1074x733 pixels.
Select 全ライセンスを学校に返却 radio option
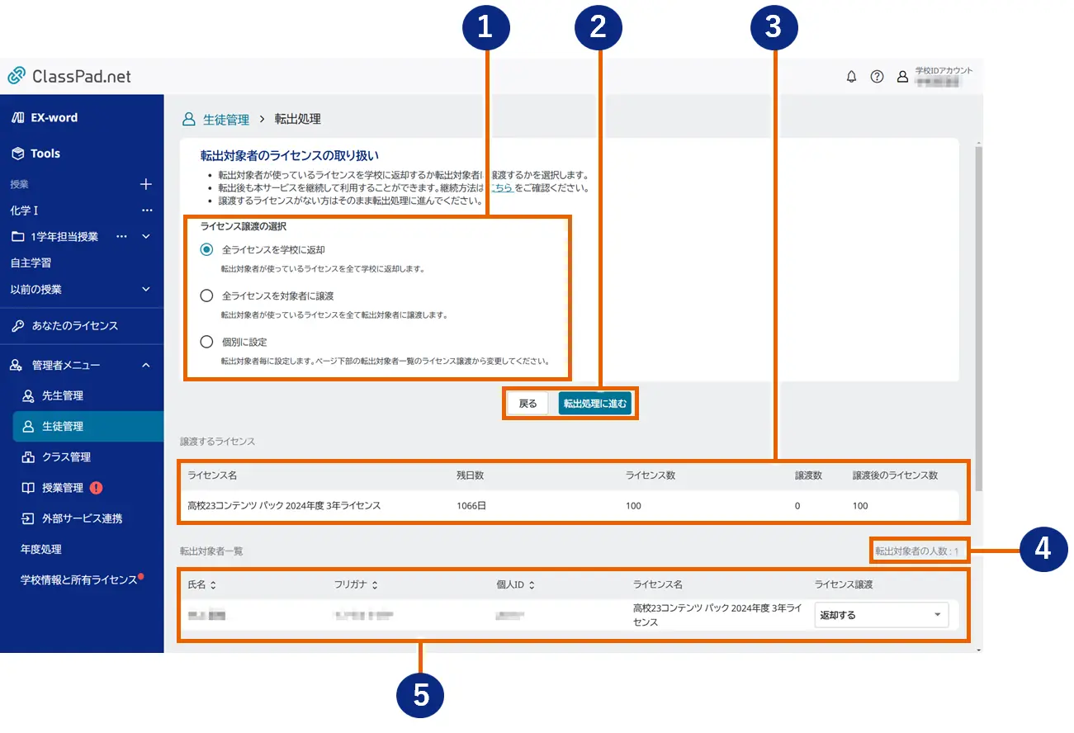click(206, 249)
